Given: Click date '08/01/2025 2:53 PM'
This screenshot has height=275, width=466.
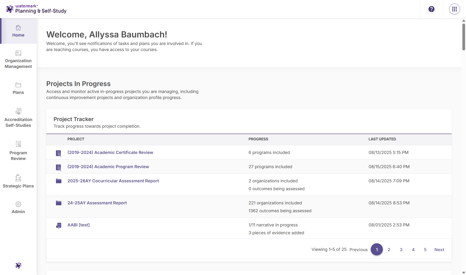Looking at the screenshot, I should click(389, 225).
